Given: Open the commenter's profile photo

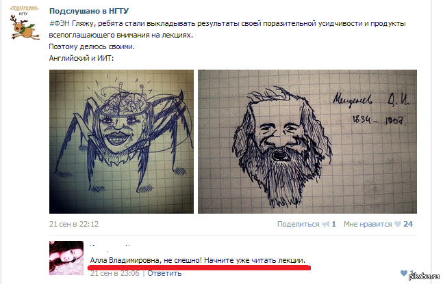Looking at the screenshot, I should [66, 258].
